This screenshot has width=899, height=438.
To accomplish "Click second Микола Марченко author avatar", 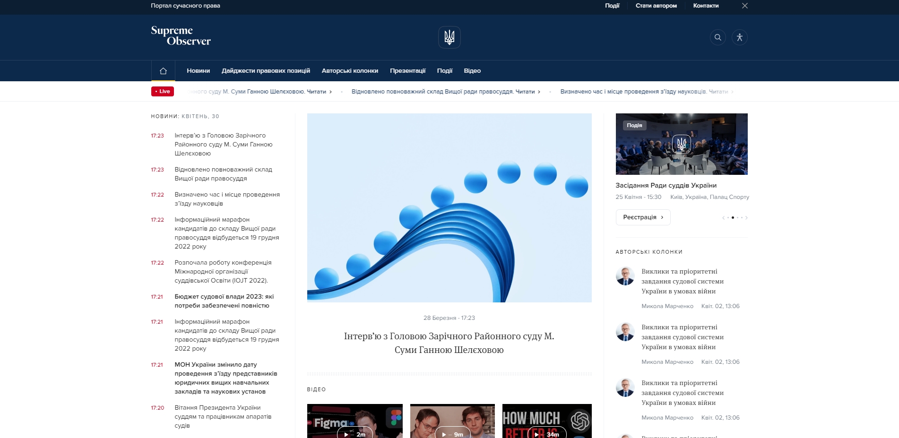I will (625, 332).
